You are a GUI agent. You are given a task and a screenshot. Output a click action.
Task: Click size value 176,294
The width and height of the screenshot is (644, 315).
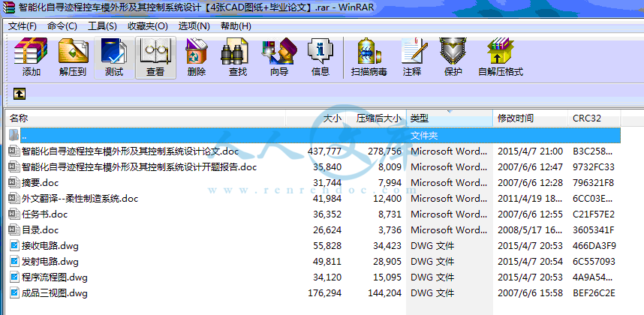pyautogui.click(x=324, y=293)
